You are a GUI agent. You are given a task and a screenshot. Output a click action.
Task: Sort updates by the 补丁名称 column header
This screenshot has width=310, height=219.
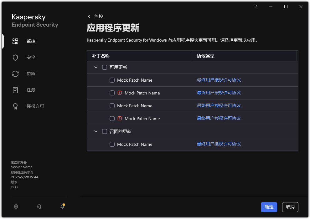coord(100,55)
